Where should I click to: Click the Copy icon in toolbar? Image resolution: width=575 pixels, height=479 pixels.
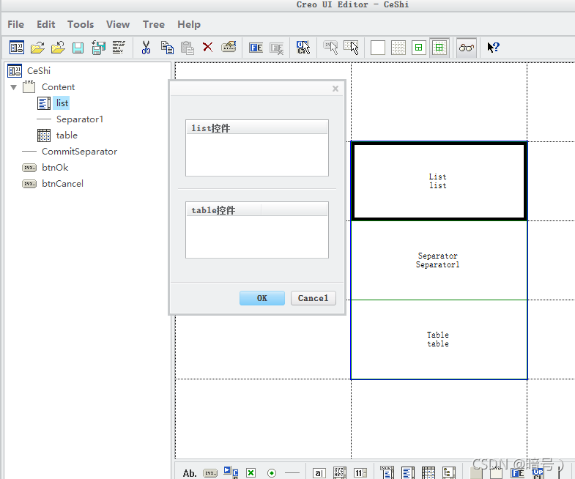click(x=167, y=48)
